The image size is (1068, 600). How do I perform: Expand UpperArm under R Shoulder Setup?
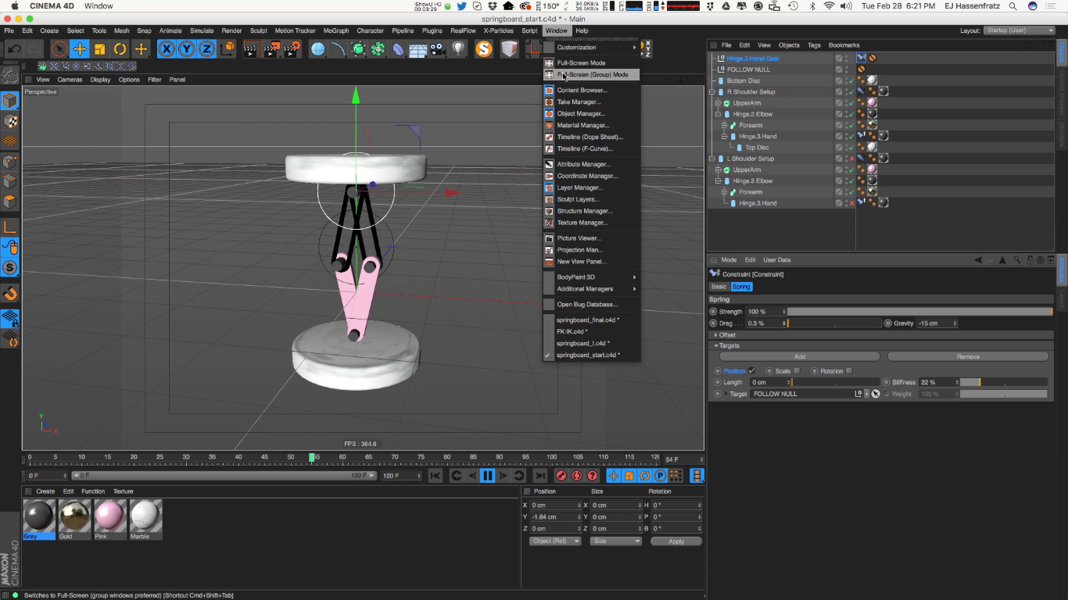tap(719, 103)
